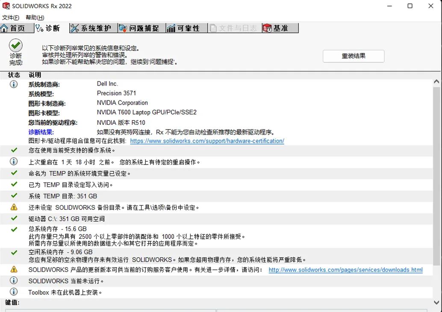Click the info icon beside 系统制造商
This screenshot has width=442, height=312.
pyautogui.click(x=14, y=84)
